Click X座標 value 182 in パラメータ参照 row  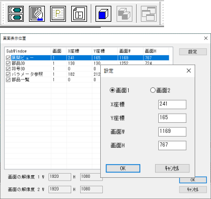[x=71, y=74]
